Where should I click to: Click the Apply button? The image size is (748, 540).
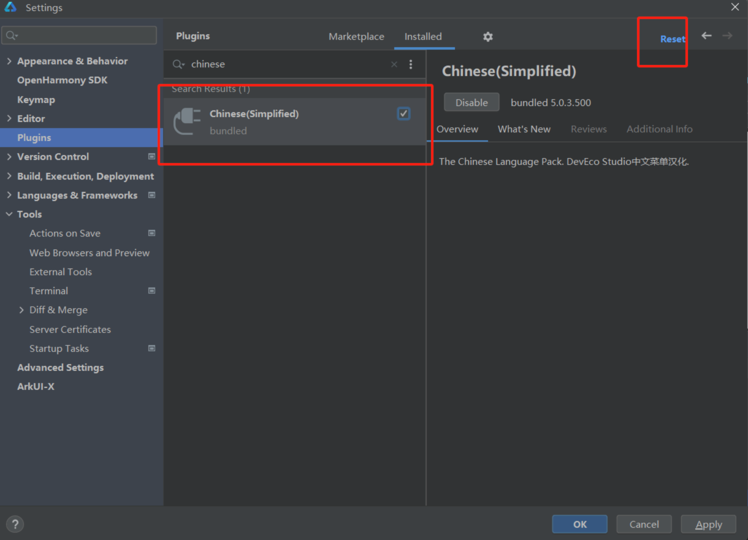tap(708, 524)
